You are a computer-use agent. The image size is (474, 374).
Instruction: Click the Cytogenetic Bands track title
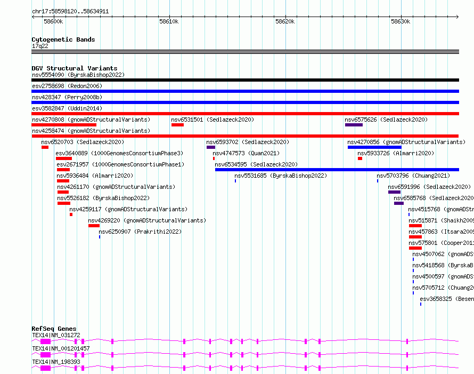(63, 39)
